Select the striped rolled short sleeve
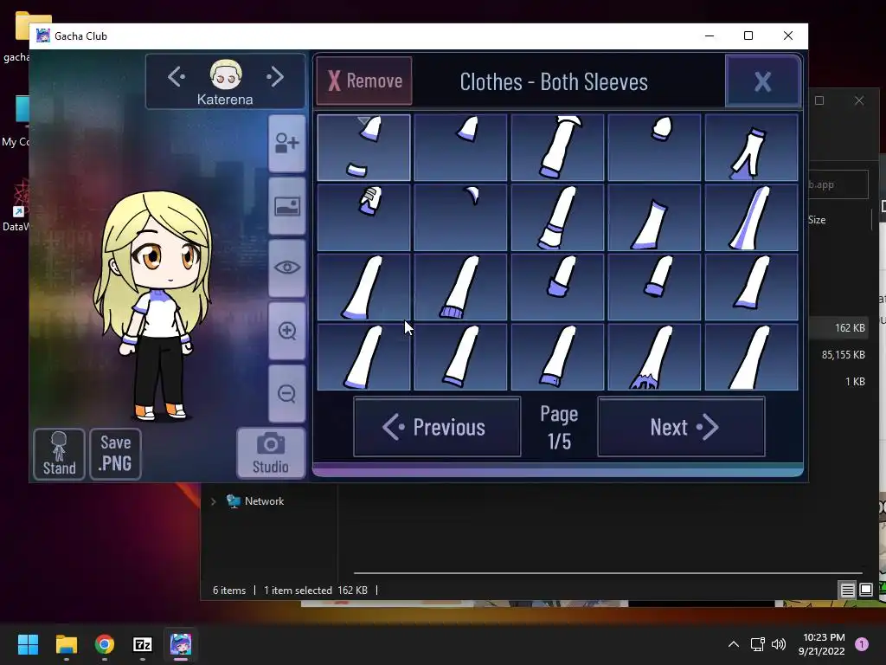 (x=364, y=217)
